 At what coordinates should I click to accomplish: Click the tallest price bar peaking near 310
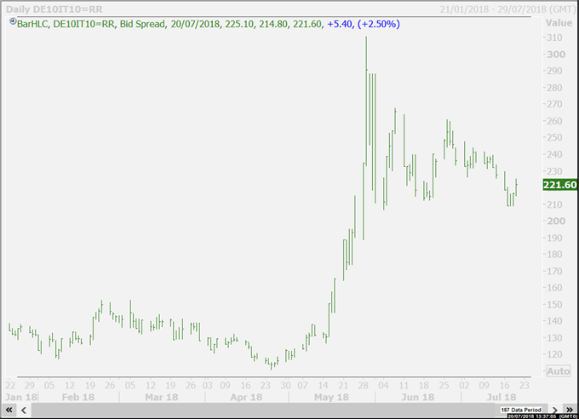(x=366, y=100)
